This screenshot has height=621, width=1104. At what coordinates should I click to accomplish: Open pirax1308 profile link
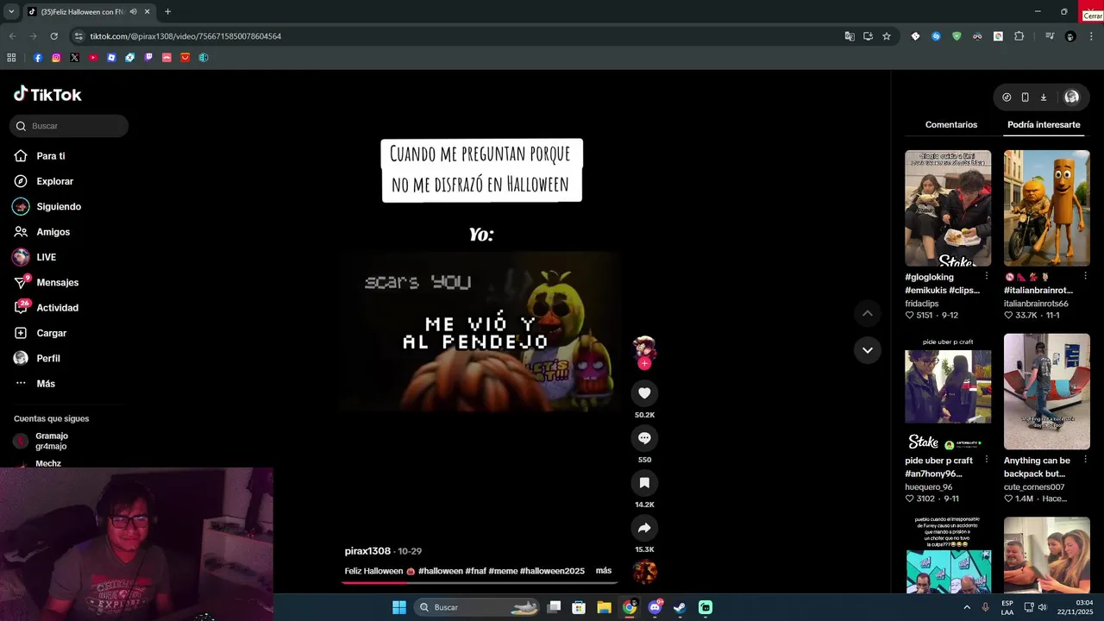click(368, 551)
